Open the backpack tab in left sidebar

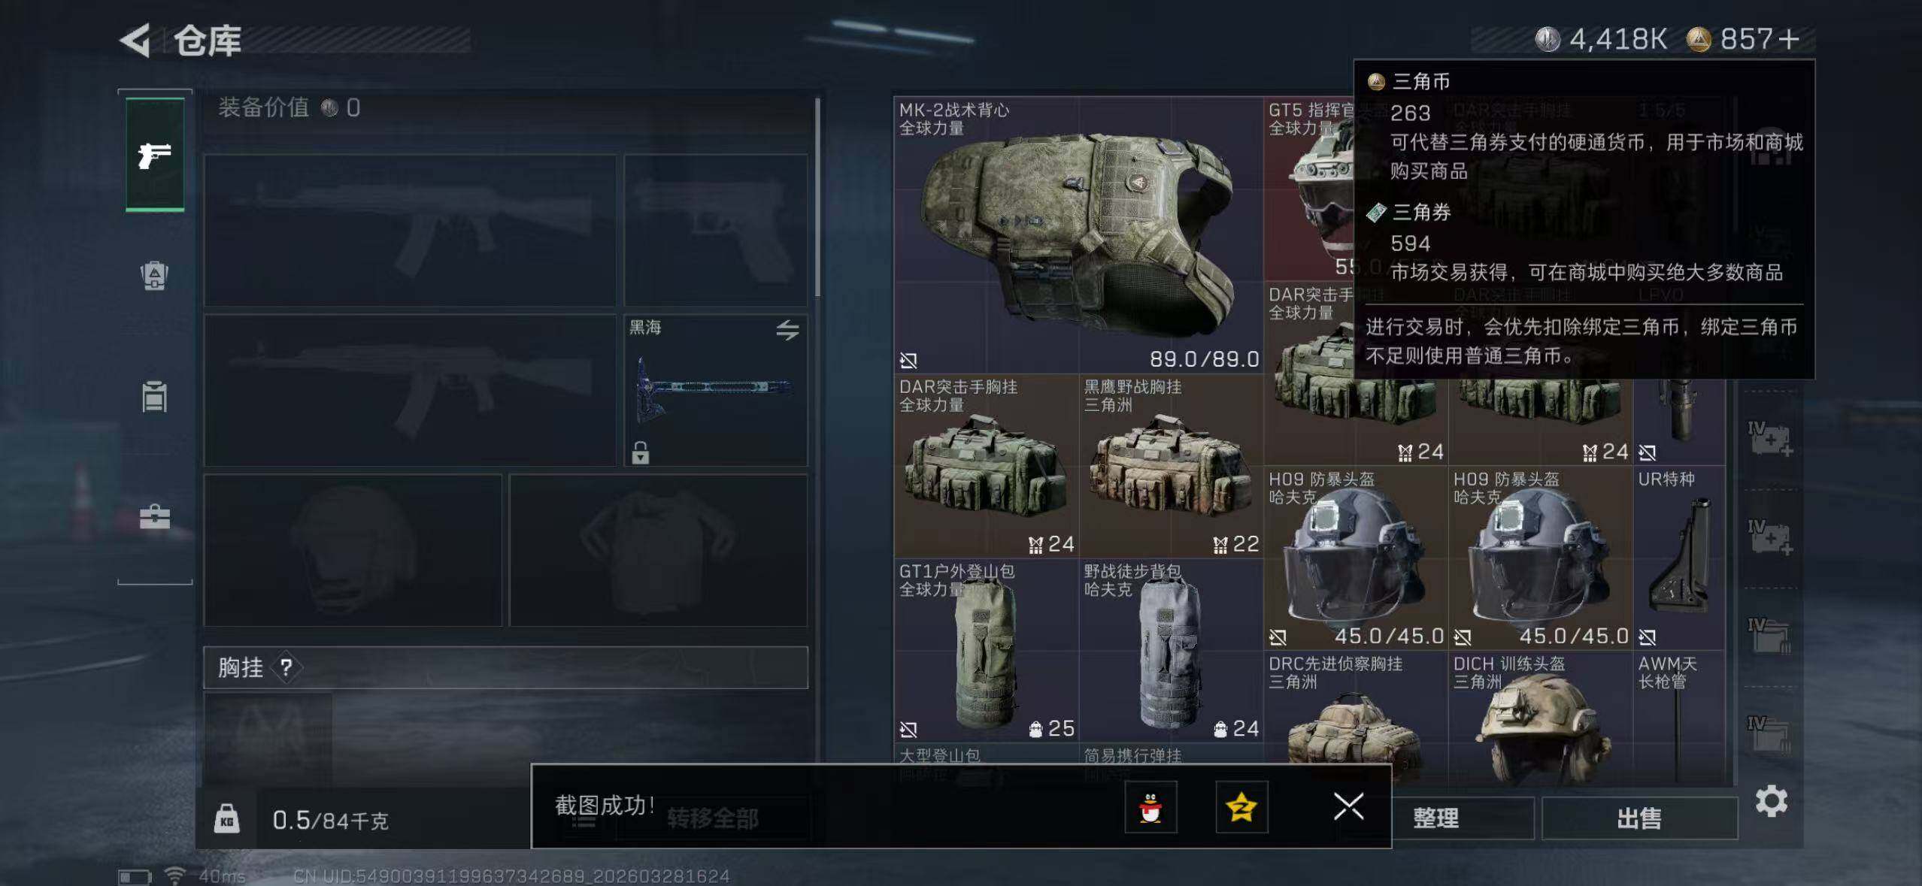(x=154, y=276)
